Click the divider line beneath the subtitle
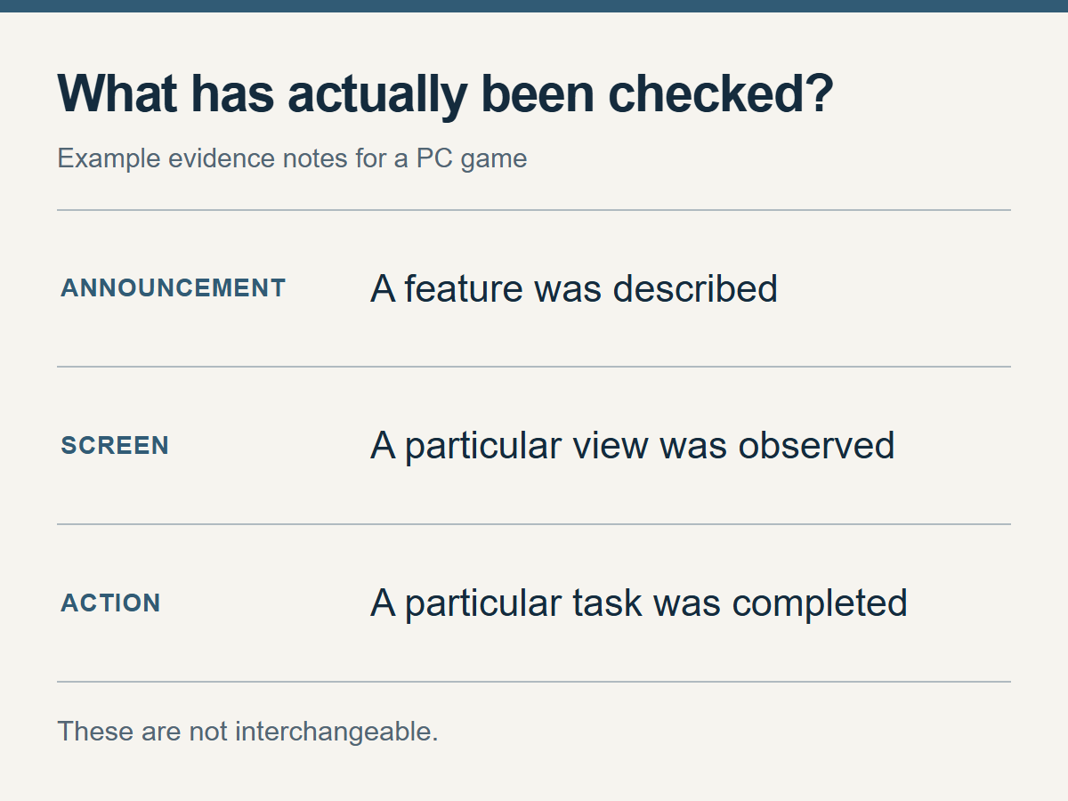 pos(534,210)
